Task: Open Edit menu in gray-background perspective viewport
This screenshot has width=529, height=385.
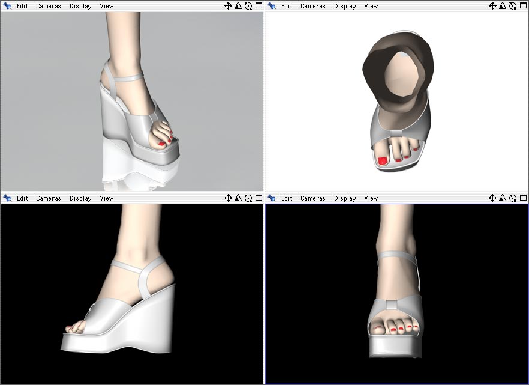Action: tap(22, 6)
